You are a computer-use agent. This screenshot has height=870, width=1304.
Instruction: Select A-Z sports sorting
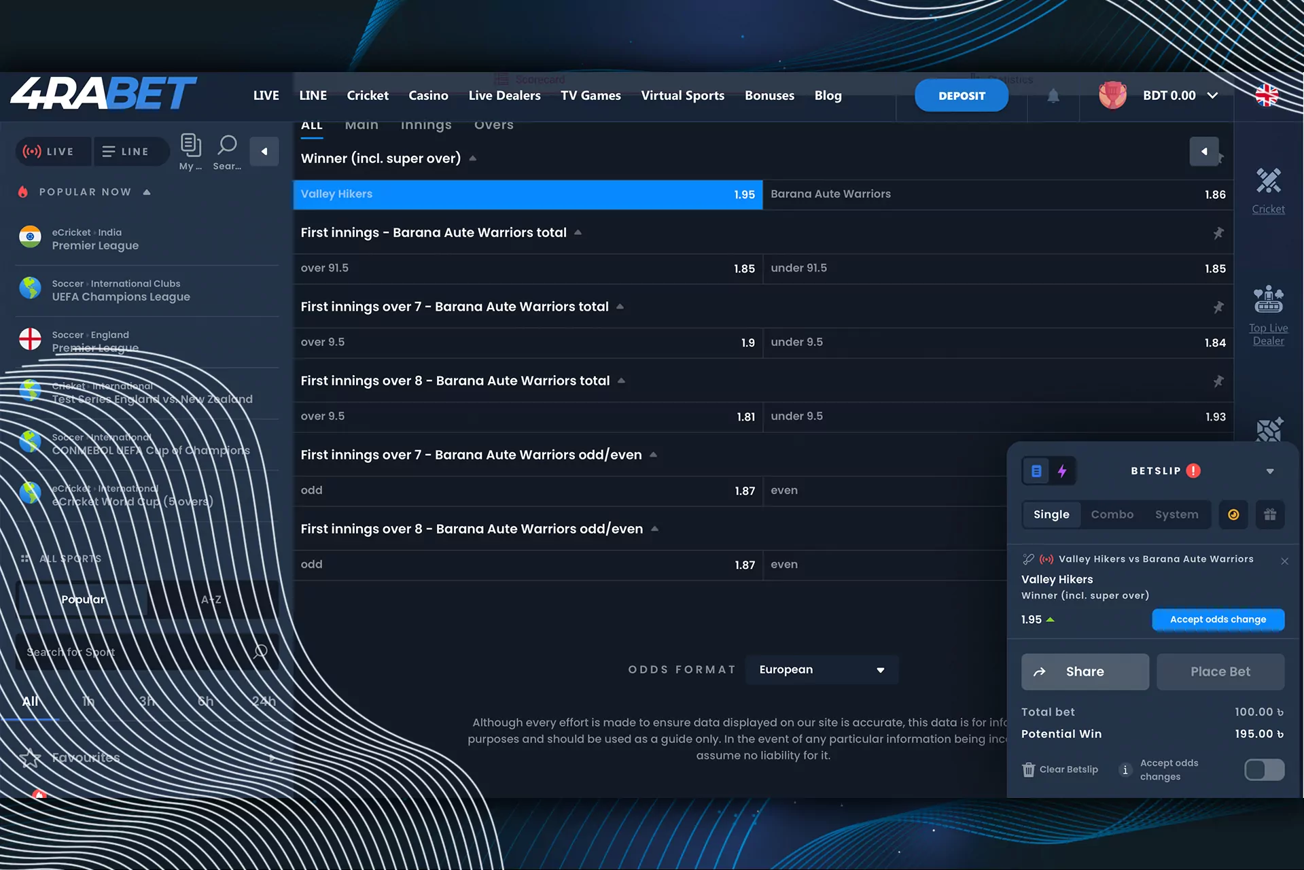point(211,599)
